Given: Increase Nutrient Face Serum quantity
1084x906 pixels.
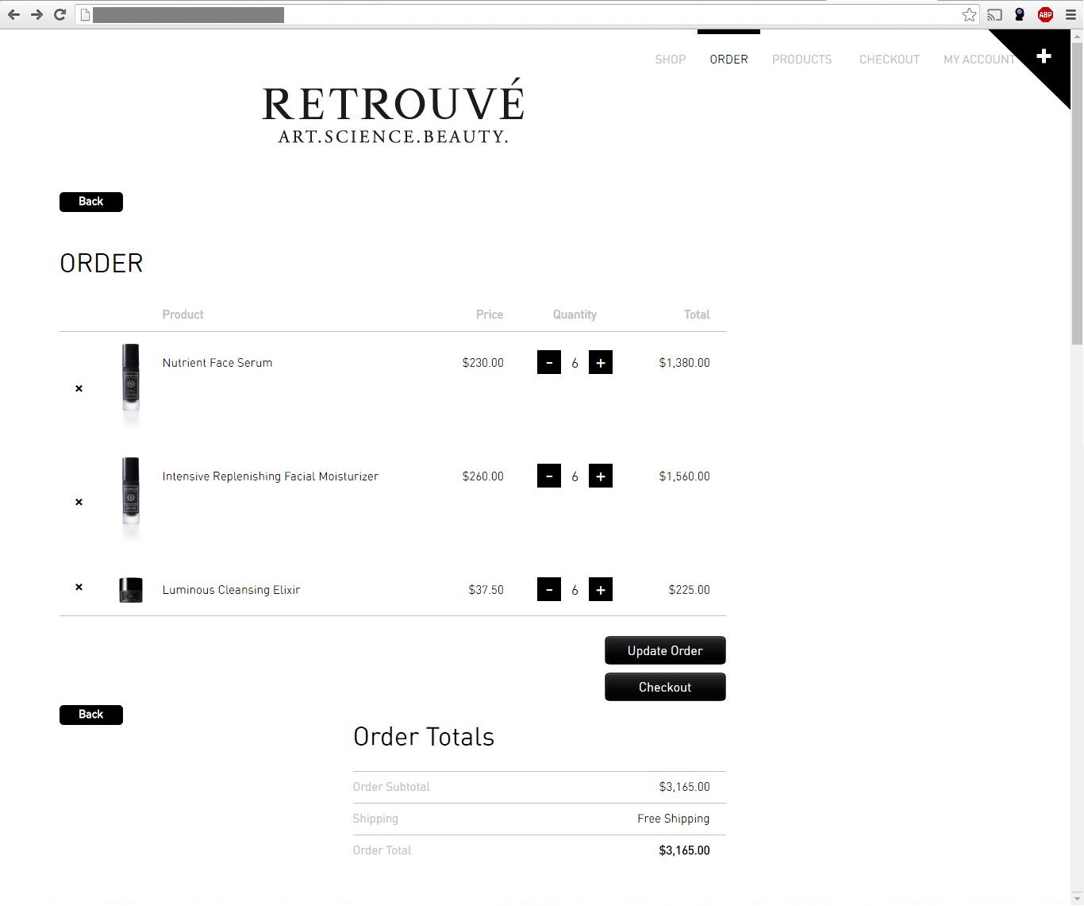Looking at the screenshot, I should point(601,362).
